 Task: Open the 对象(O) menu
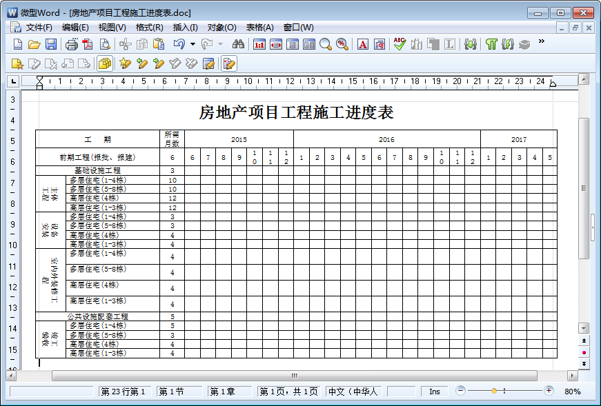(x=221, y=28)
